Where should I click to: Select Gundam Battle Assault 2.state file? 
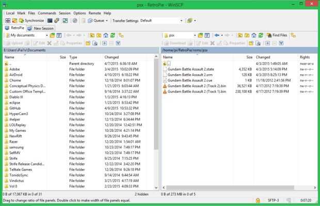point(191,69)
